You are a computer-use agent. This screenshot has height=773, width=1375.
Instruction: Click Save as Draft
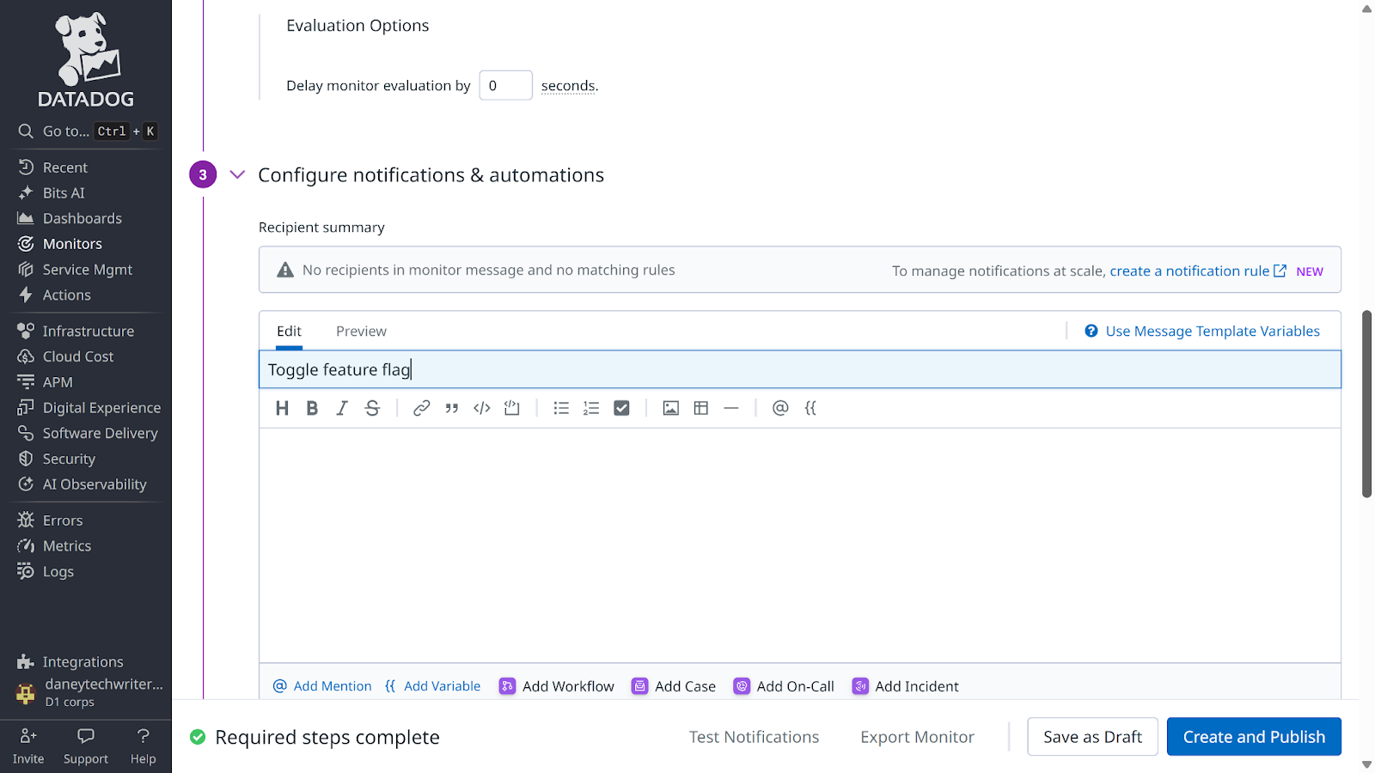pos(1092,737)
